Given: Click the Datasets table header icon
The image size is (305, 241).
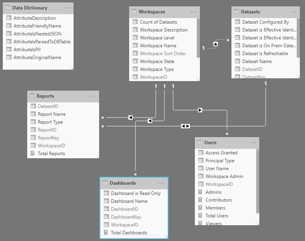Looking at the screenshot, I should pos(236,12).
